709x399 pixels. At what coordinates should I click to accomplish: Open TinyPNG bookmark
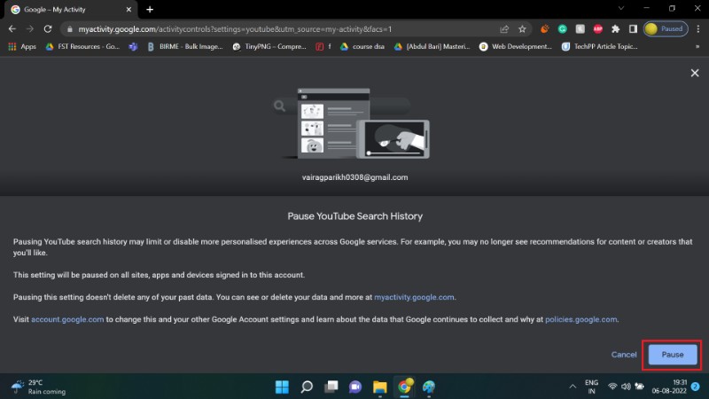[269, 47]
